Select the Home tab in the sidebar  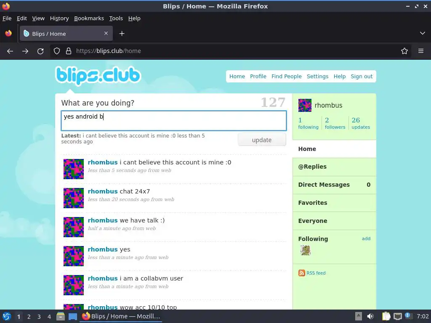click(334, 149)
